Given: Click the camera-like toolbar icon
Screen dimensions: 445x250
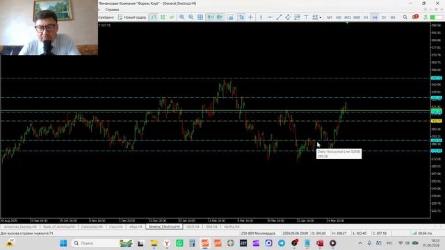Looking at the screenshot, I should pos(230,17).
